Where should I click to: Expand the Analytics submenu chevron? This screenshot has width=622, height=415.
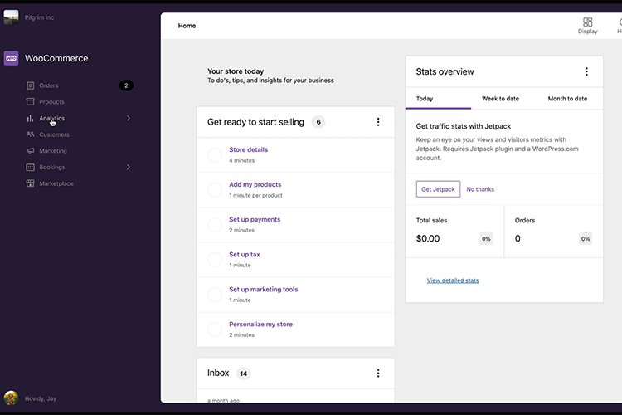129,118
